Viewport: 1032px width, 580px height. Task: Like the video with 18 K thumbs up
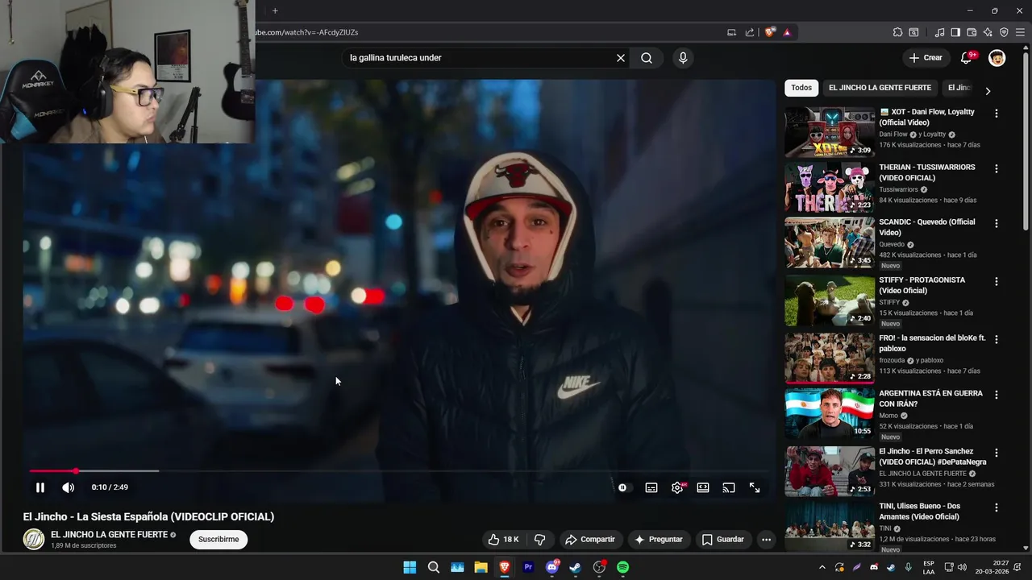(503, 540)
